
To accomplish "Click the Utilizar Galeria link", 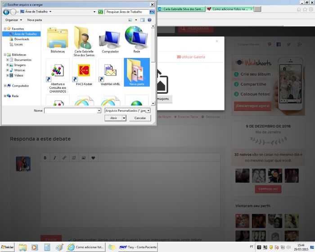I will tap(191, 57).
